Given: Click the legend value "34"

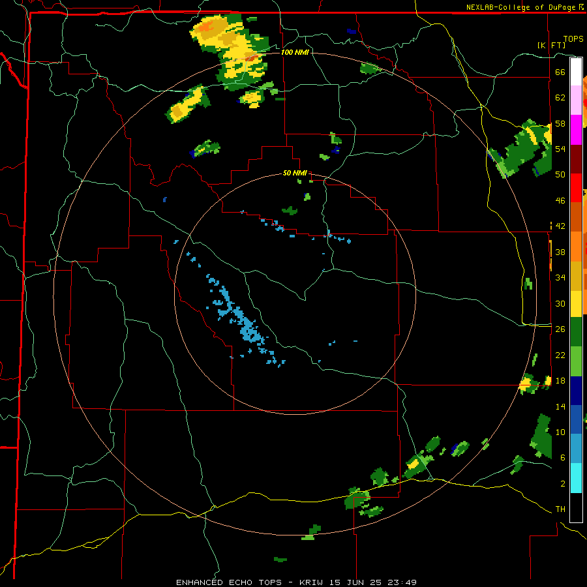Looking at the screenshot, I should 560,277.
